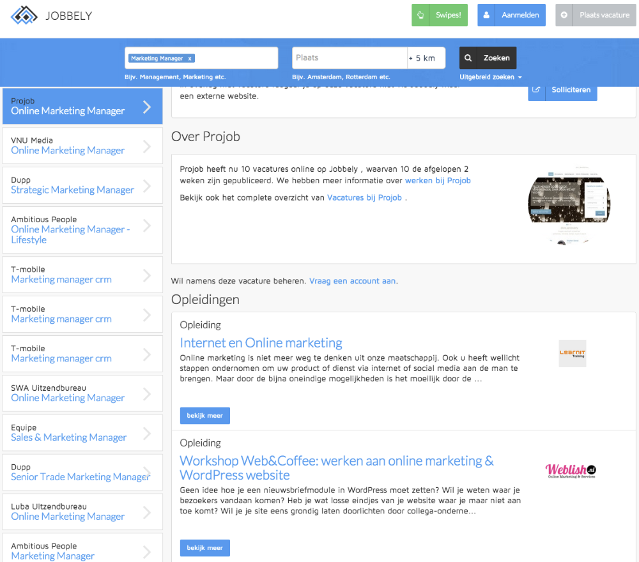Select Sales & Marketing Manager listing
This screenshot has width=639, height=562.
[82, 433]
